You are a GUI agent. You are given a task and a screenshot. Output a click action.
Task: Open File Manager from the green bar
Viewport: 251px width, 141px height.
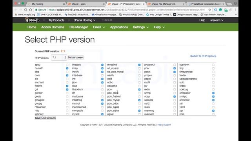[x=78, y=27]
